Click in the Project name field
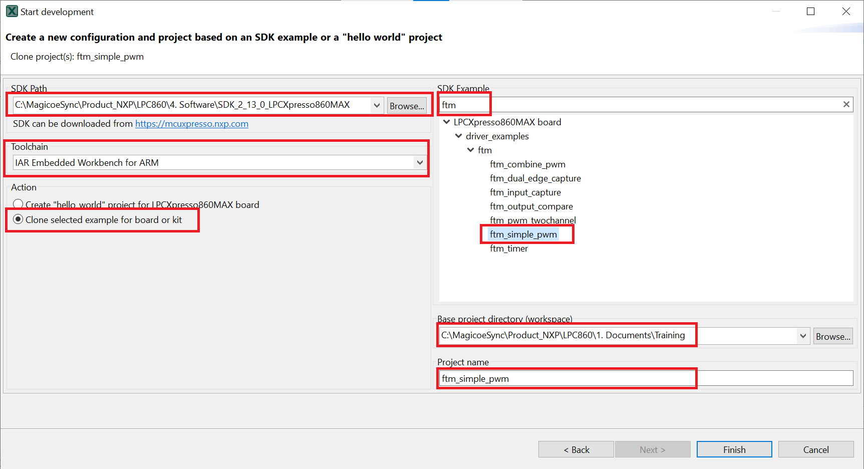The height and width of the screenshot is (469, 864). tap(646, 378)
